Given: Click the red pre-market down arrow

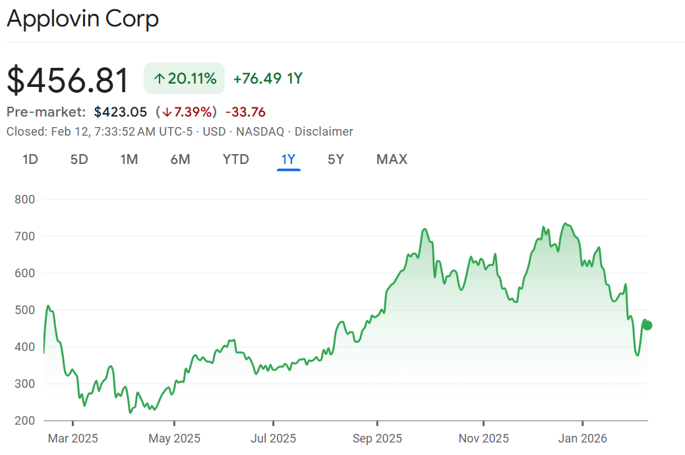Looking at the screenshot, I should [168, 112].
